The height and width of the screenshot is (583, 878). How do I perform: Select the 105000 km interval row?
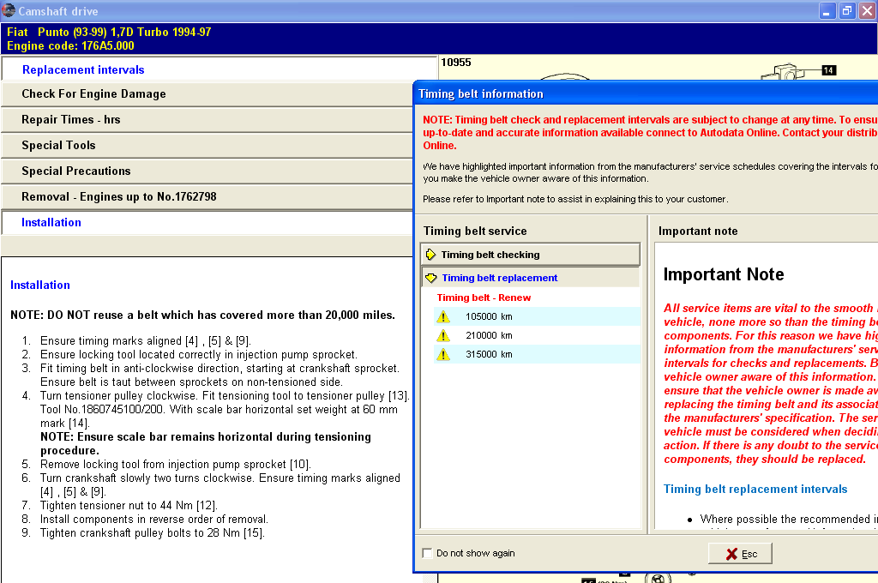(537, 316)
